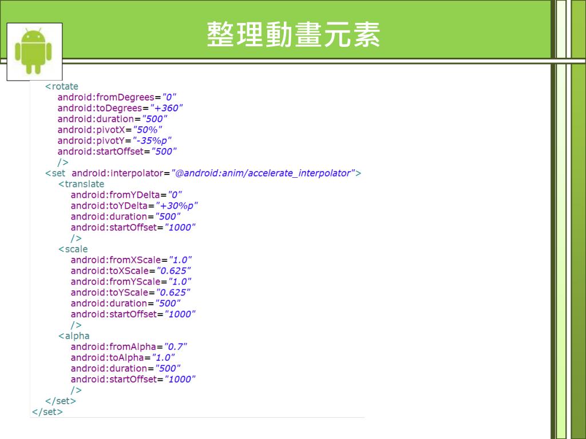Click the startOffset="1000" line under scale
Screen dimensions: 586x439
[133, 314]
